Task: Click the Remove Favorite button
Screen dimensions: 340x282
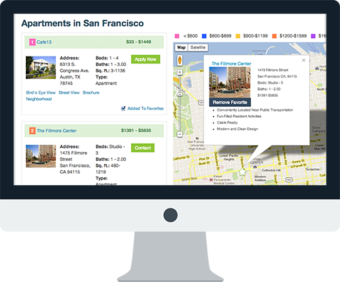Action: pyautogui.click(x=230, y=102)
